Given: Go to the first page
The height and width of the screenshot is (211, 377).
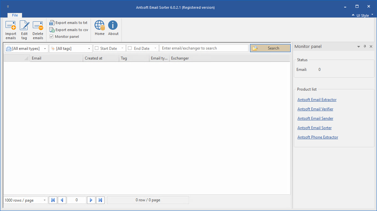Looking at the screenshot, I should point(53,200).
